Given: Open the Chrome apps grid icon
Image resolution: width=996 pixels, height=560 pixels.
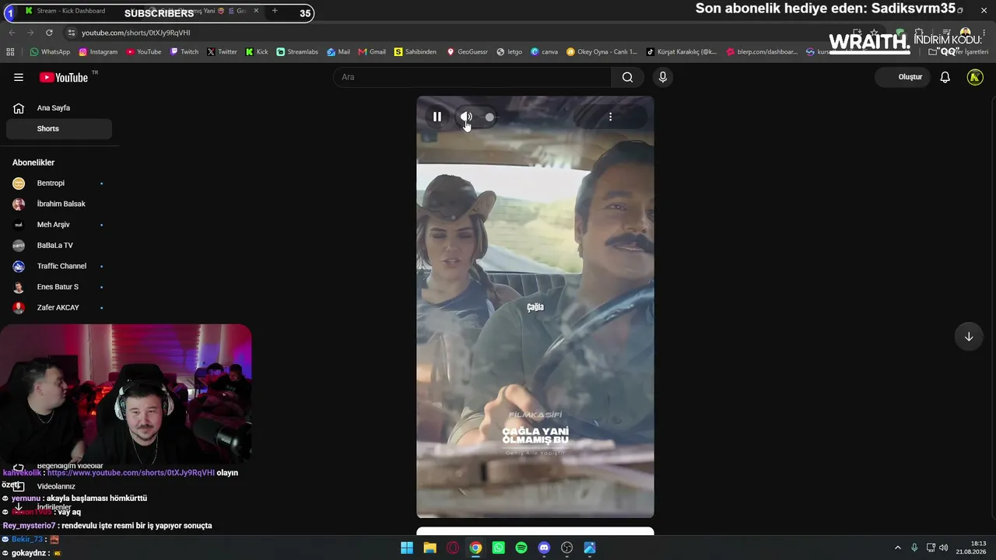Looking at the screenshot, I should [x=10, y=52].
